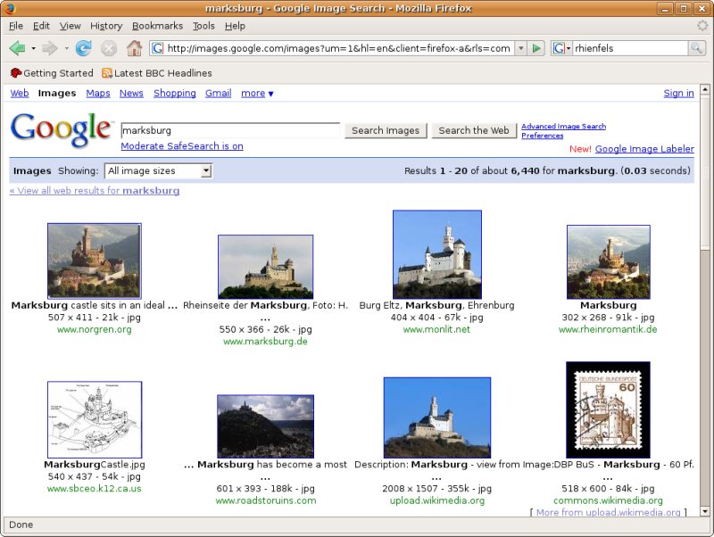Image resolution: width=714 pixels, height=537 pixels.
Task: Switch to Google Maps
Action: pyautogui.click(x=98, y=93)
